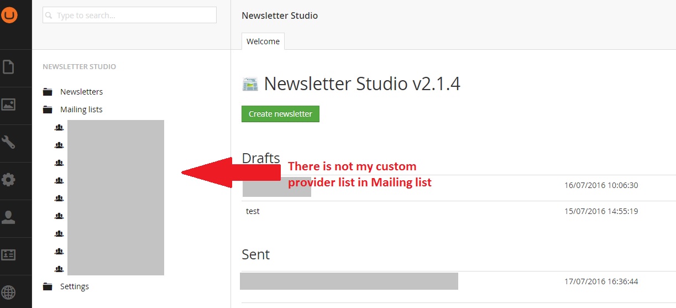Open the sent newsletter from 17/07/2016
Image resolution: width=676 pixels, height=308 pixels.
[x=349, y=281]
